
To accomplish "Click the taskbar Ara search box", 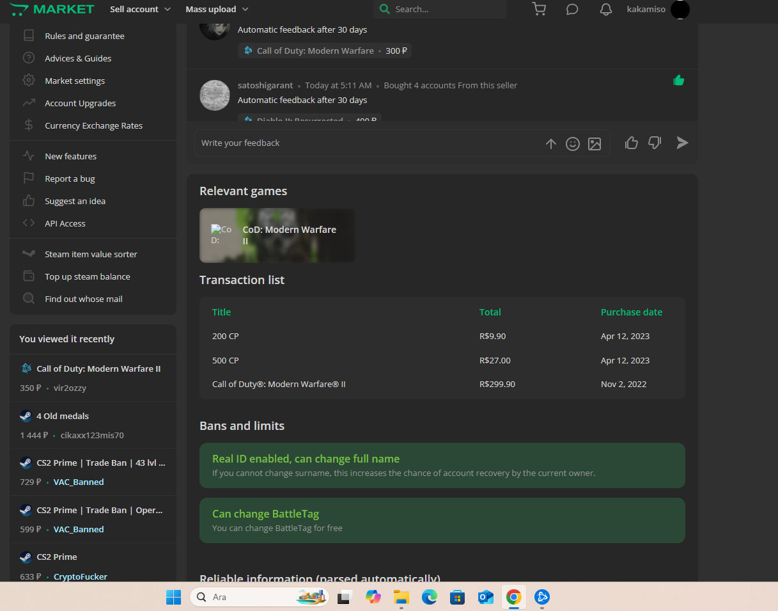I will pyautogui.click(x=260, y=597).
